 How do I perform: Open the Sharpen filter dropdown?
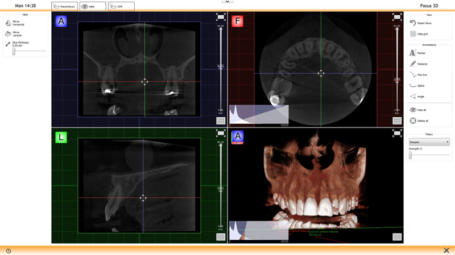click(429, 142)
